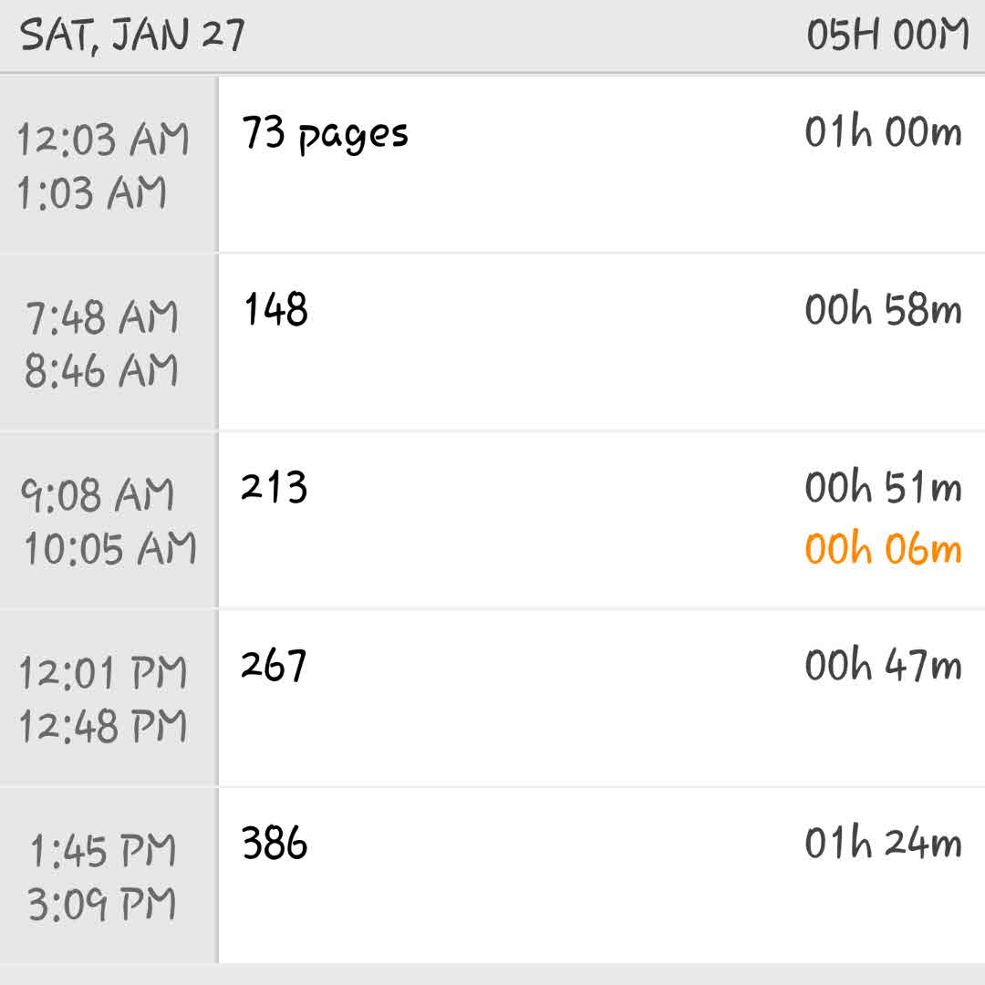
Task: Open the entry noted 267
Action: [274, 665]
